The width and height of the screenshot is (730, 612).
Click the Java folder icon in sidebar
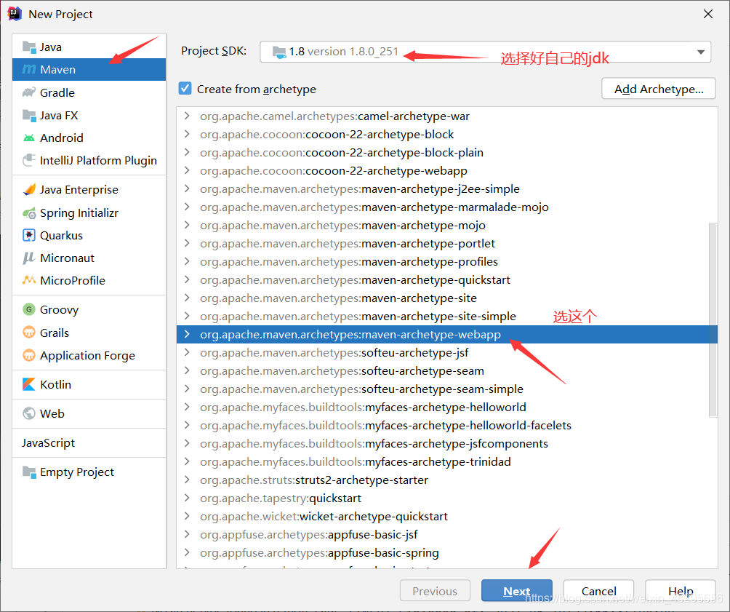point(29,47)
